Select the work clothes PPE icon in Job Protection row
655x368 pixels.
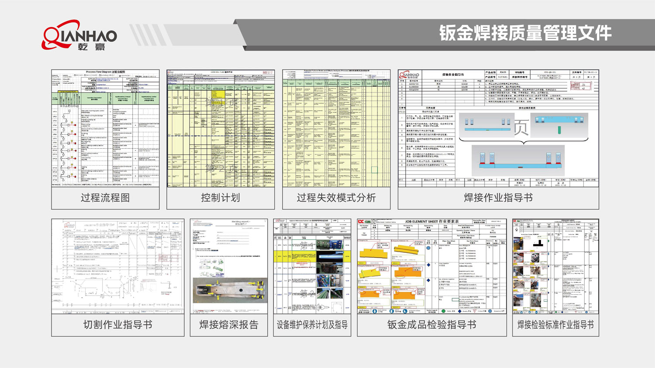coord(375,310)
